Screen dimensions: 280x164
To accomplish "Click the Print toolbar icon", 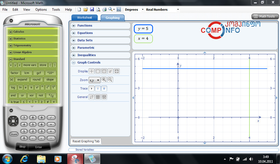I will [x=104, y=10].
